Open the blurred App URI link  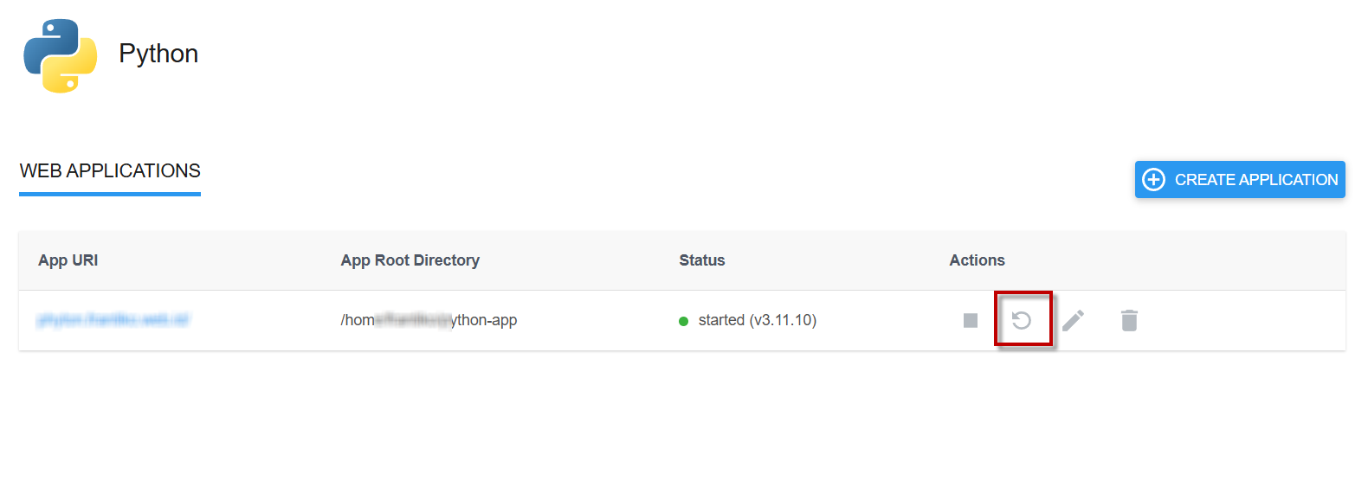(x=113, y=319)
